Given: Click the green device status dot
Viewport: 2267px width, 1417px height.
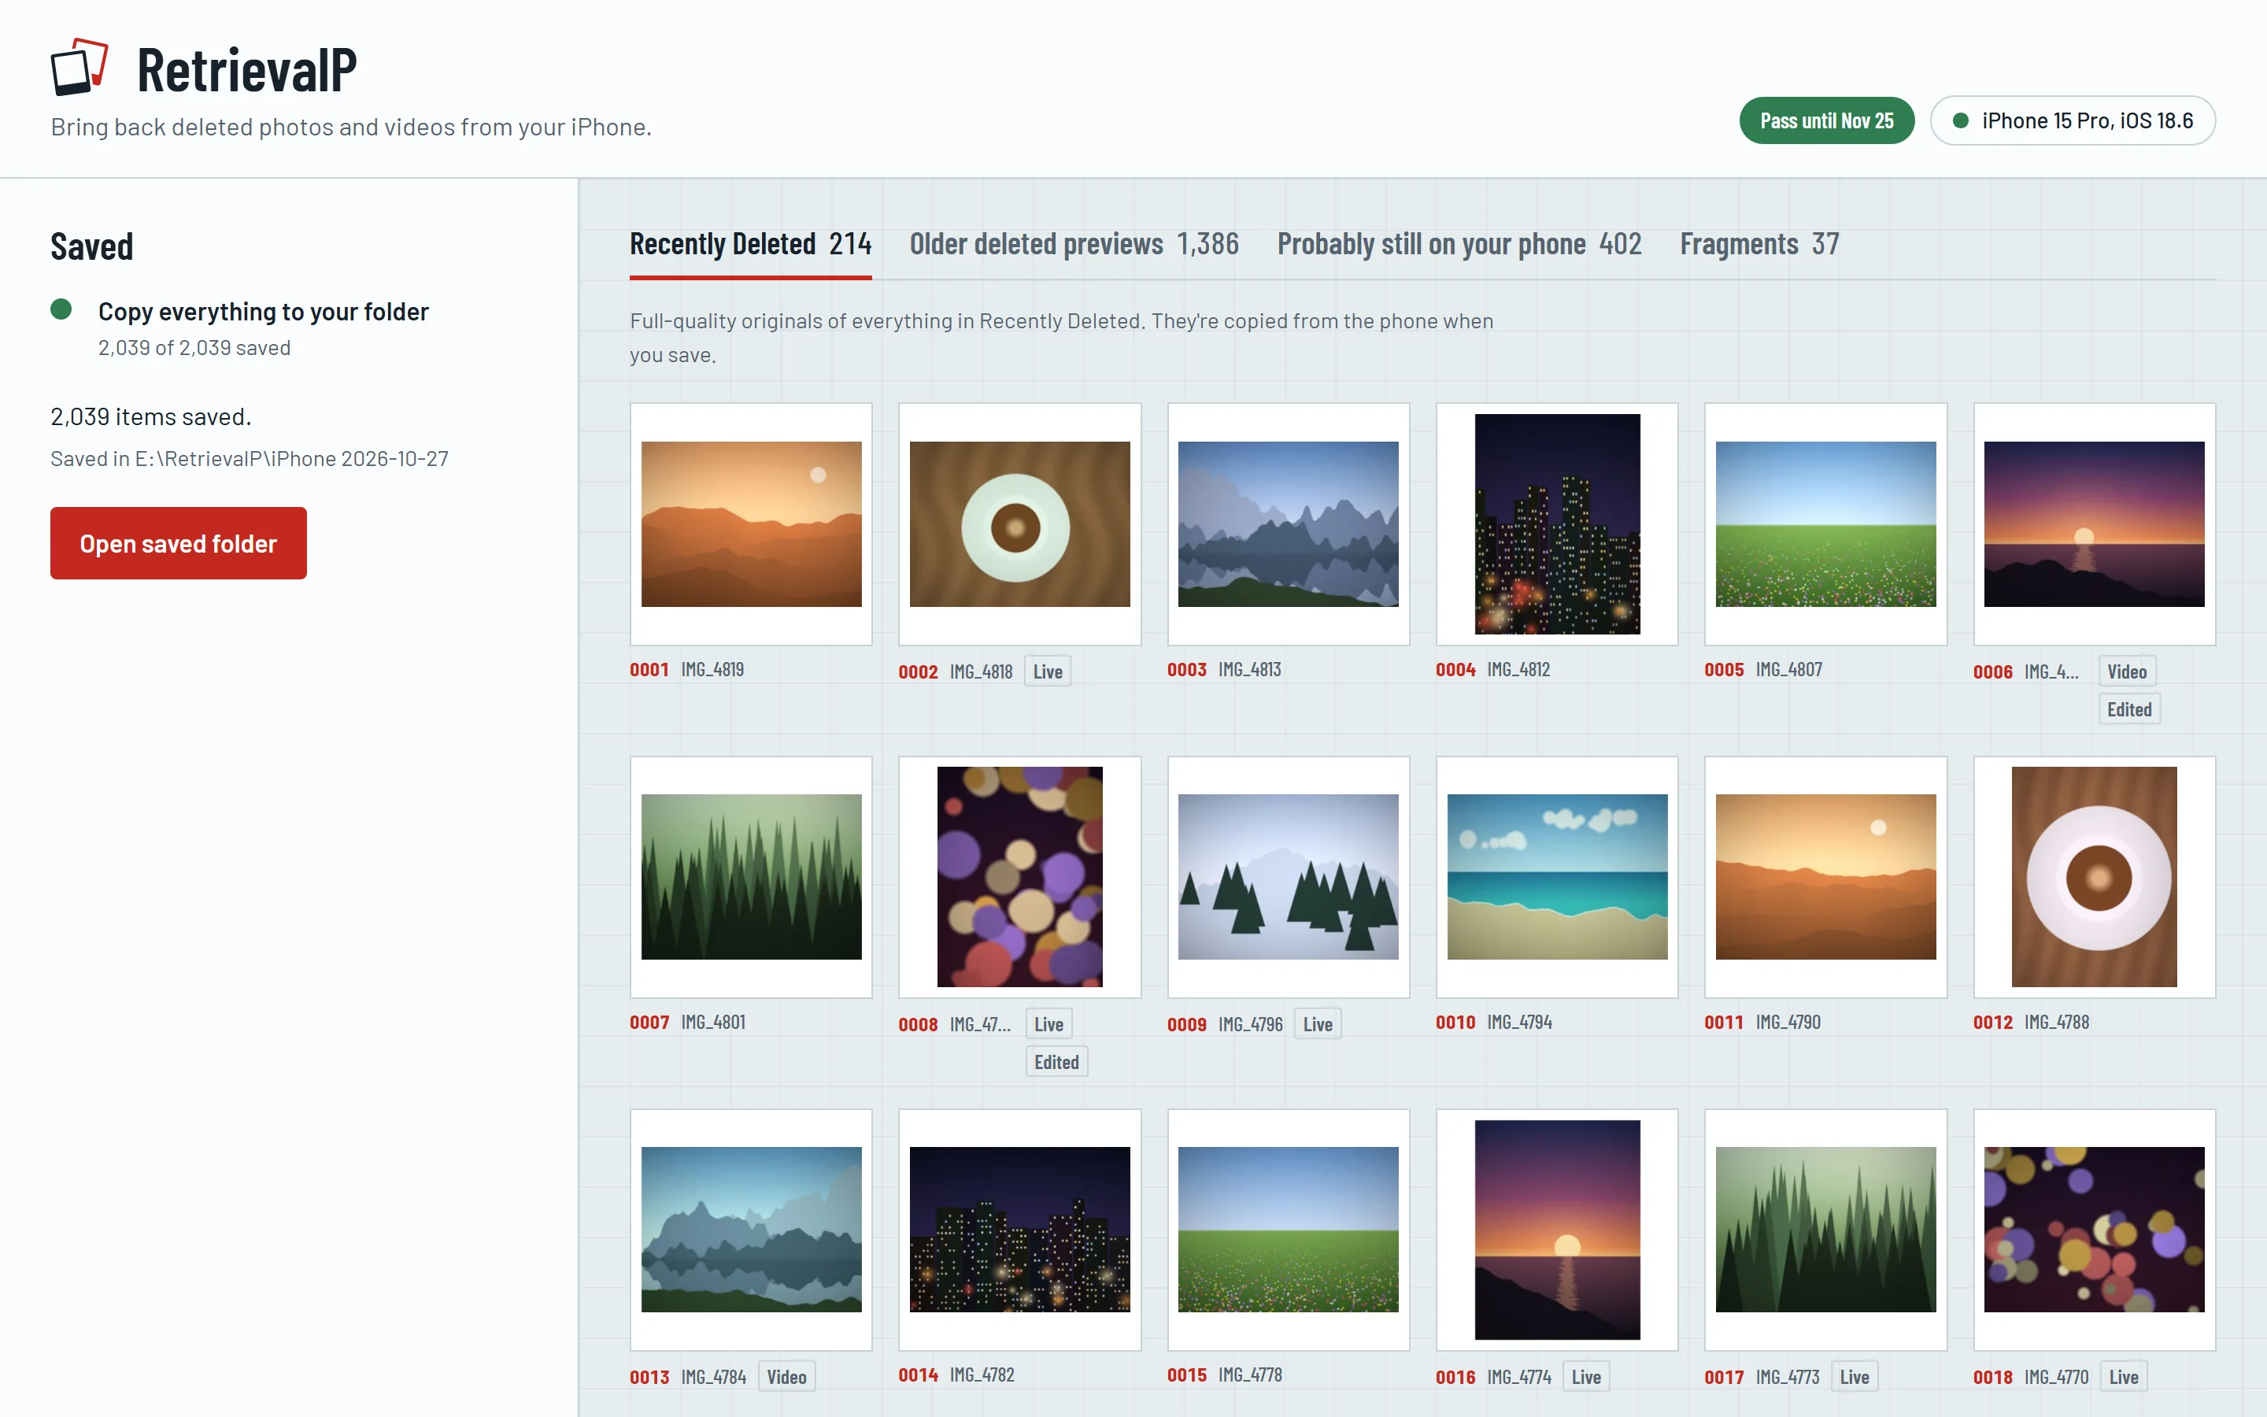Looking at the screenshot, I should (1960, 121).
